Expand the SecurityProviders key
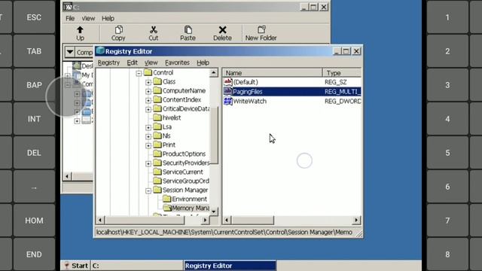482x271 pixels. (148, 163)
